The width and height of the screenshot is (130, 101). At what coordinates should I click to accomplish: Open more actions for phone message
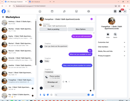(x=69, y=82)
